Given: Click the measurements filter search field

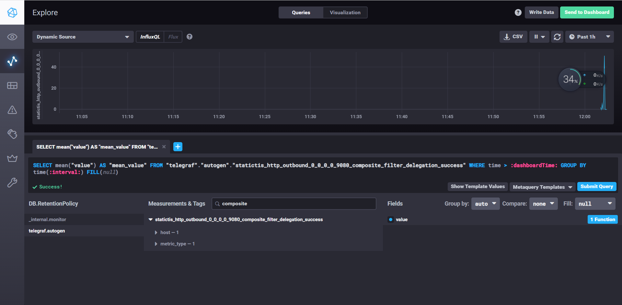Looking at the screenshot, I should 294,204.
